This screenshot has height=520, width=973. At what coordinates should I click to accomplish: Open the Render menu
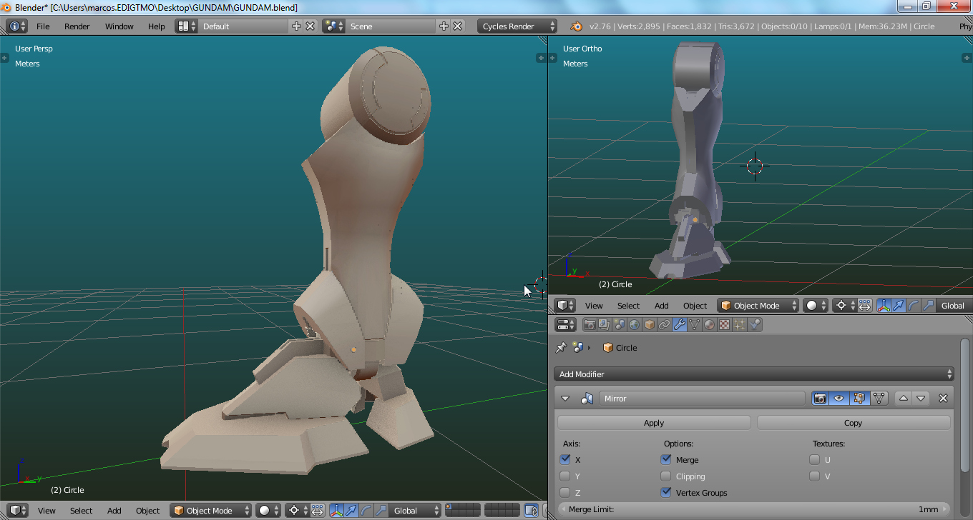(x=77, y=26)
